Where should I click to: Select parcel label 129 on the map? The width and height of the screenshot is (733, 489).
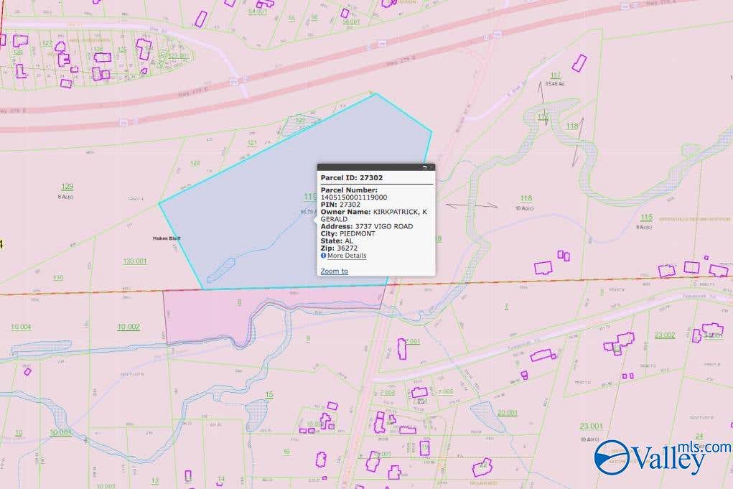coord(67,187)
